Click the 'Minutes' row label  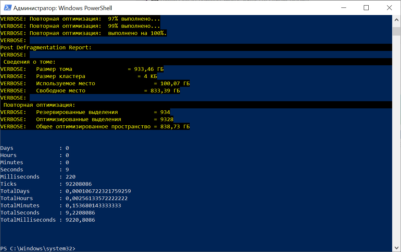pos(12,163)
